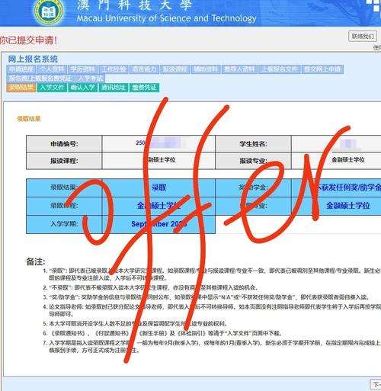Click the 不获发任何奖/助学金 value
Image resolution: width=381 pixels, height=391 pixels.
[x=348, y=187]
